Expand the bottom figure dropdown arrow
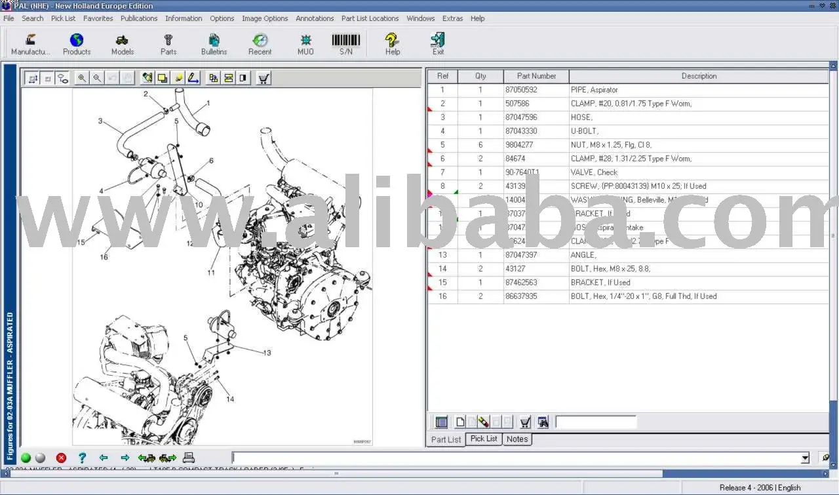This screenshot has height=495, width=839. point(805,458)
